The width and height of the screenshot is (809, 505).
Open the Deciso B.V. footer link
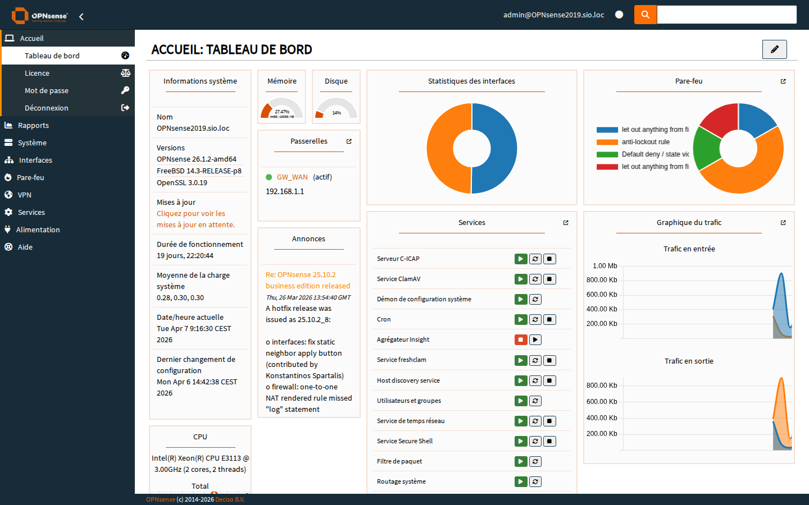(230, 499)
